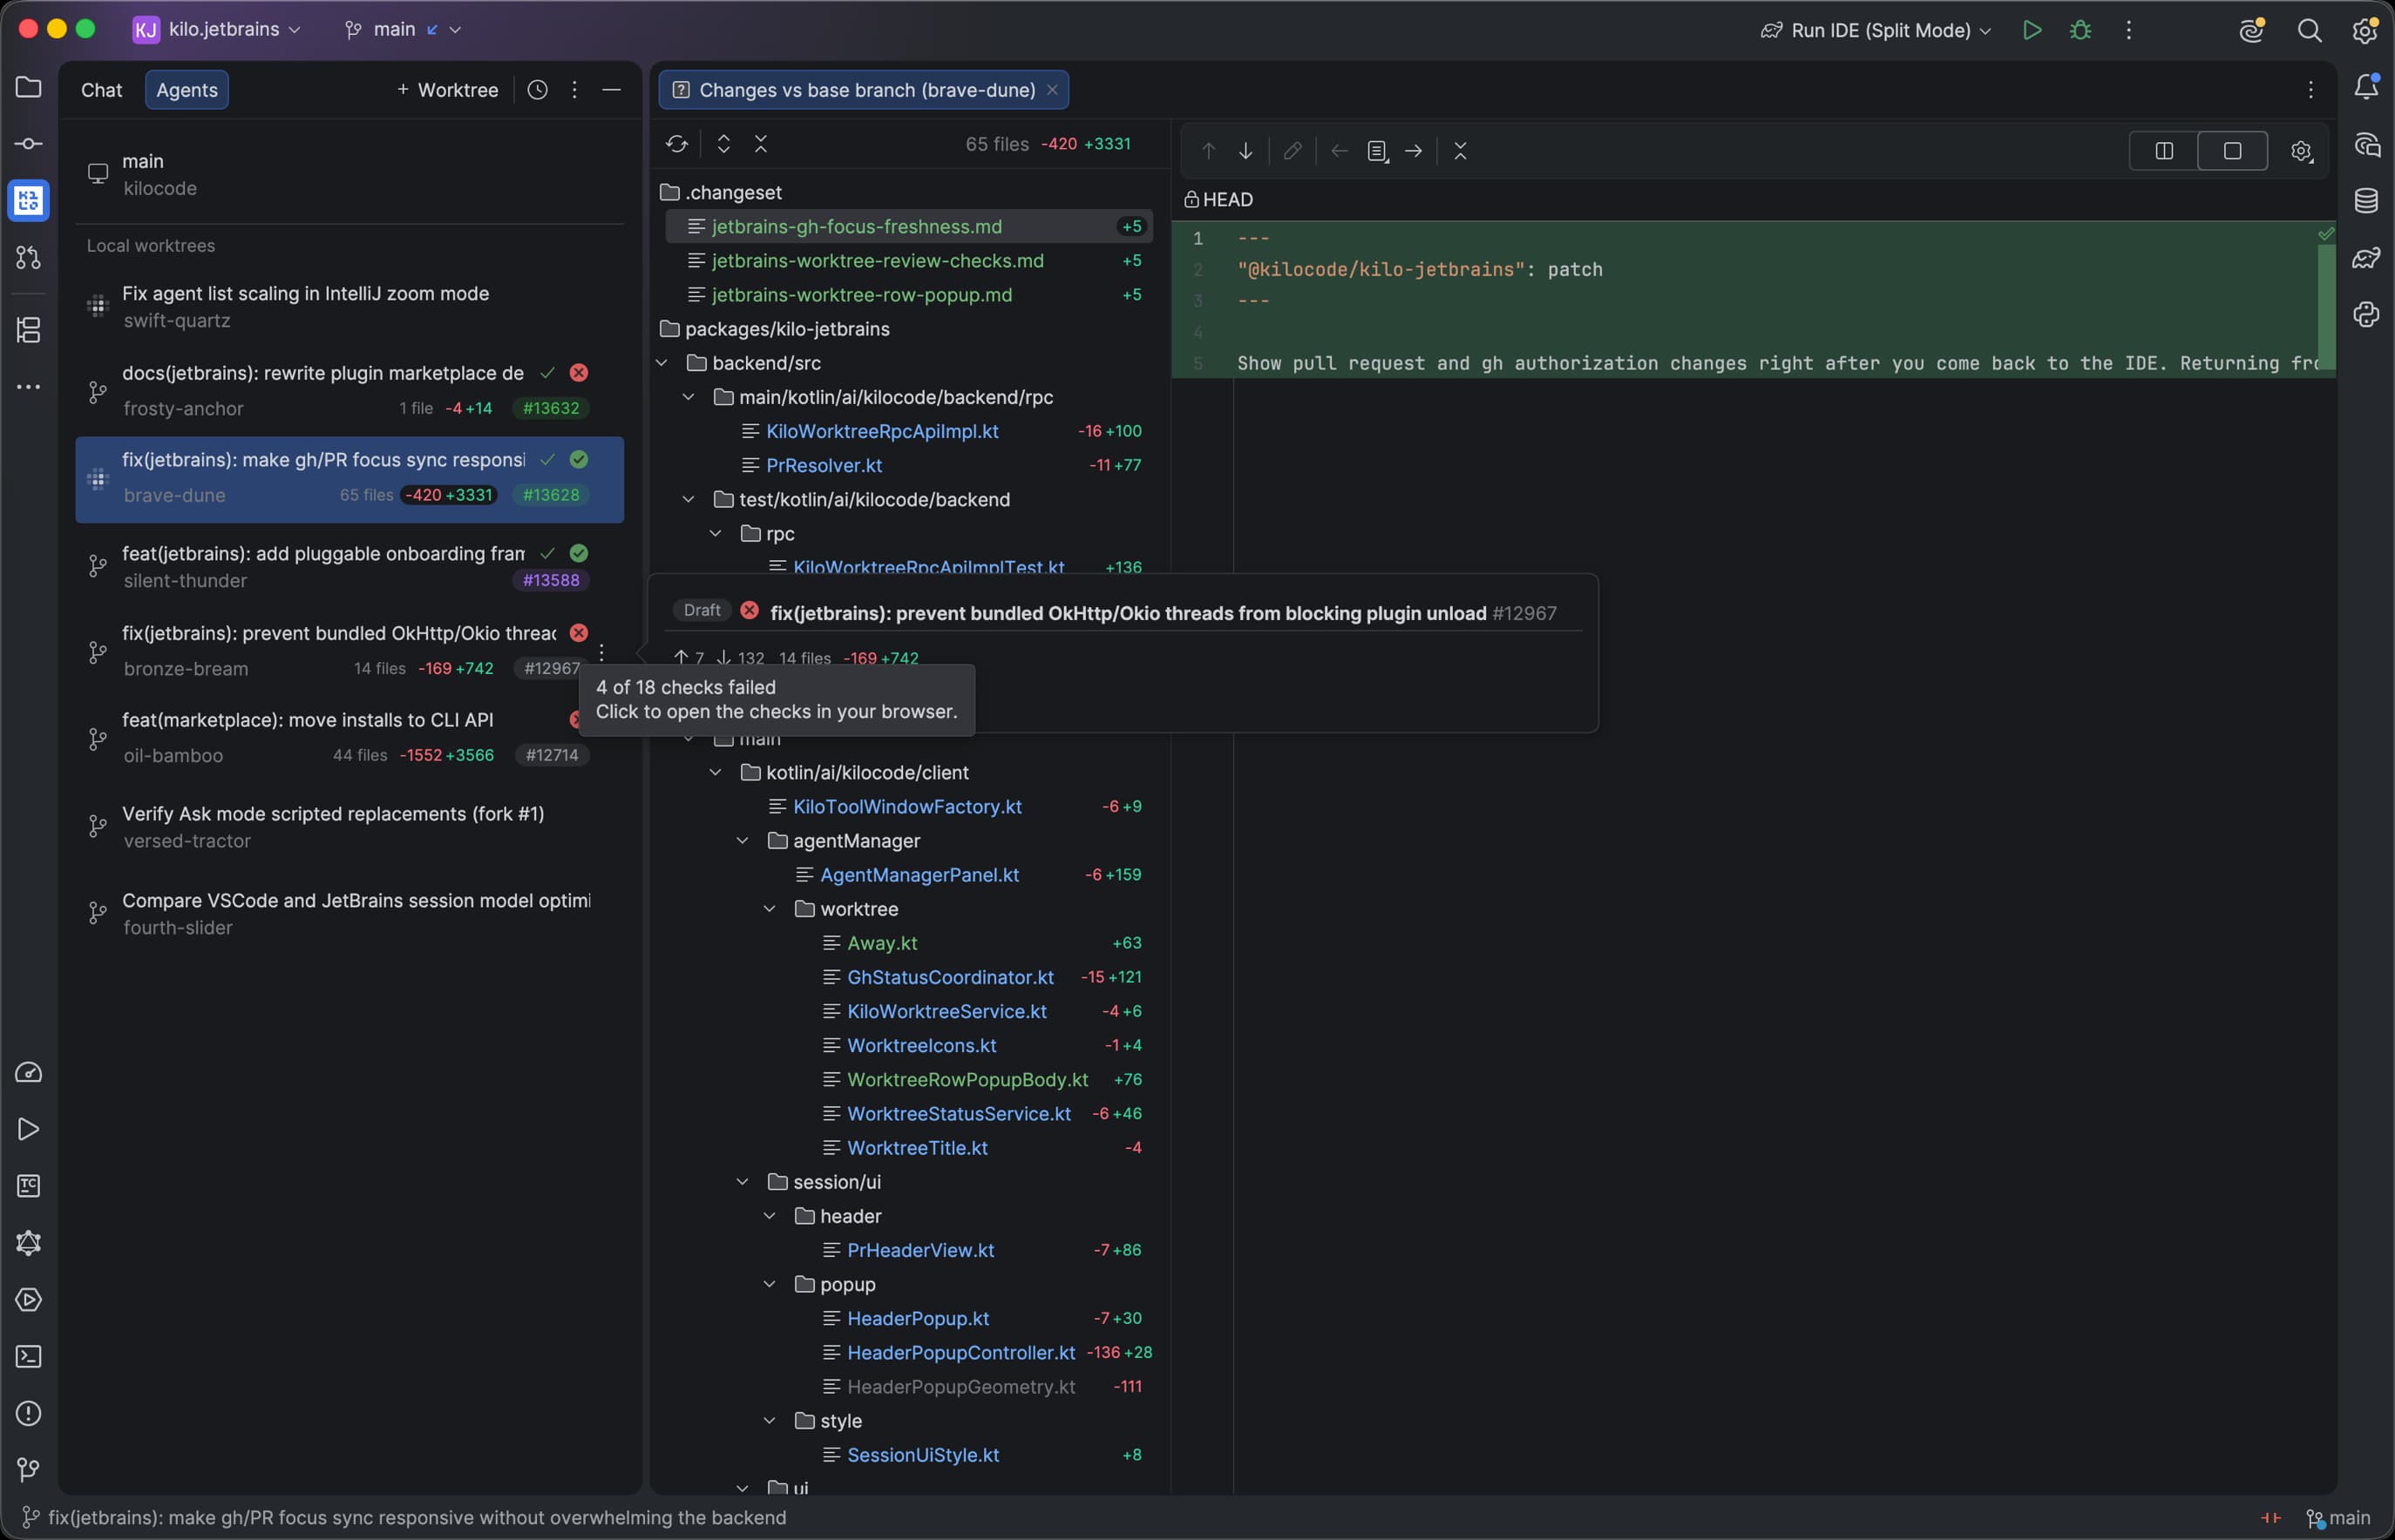Collapse backend/src folder
The height and width of the screenshot is (1540, 2395).
tap(662, 363)
